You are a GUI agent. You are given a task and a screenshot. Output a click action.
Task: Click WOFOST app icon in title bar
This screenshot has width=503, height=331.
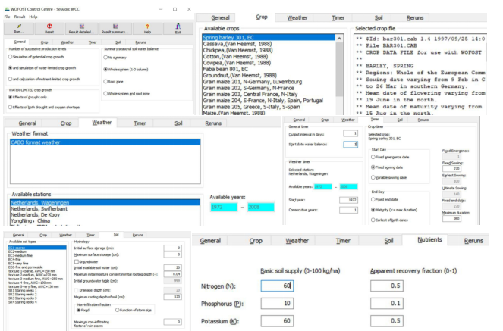tap(7, 9)
